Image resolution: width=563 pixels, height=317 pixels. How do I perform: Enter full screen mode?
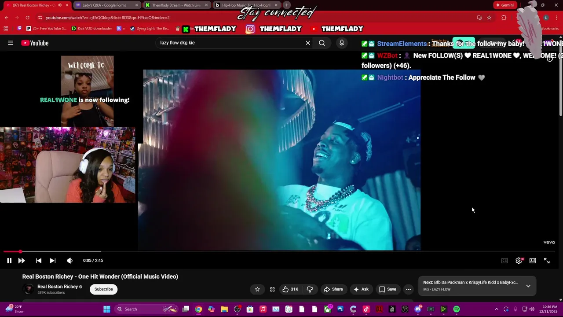(x=547, y=261)
